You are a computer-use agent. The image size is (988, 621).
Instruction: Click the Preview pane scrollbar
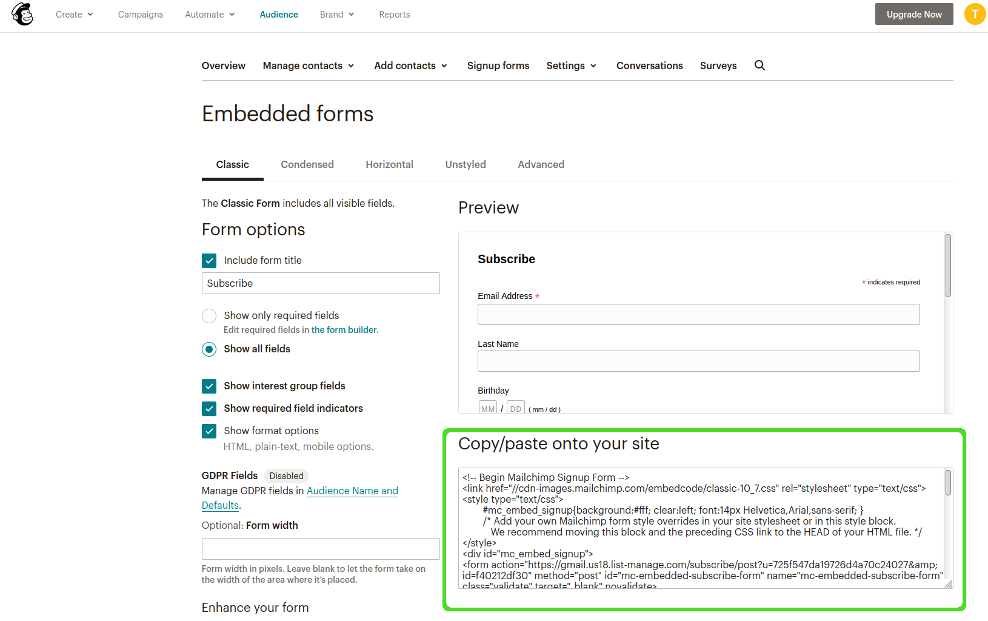948,266
